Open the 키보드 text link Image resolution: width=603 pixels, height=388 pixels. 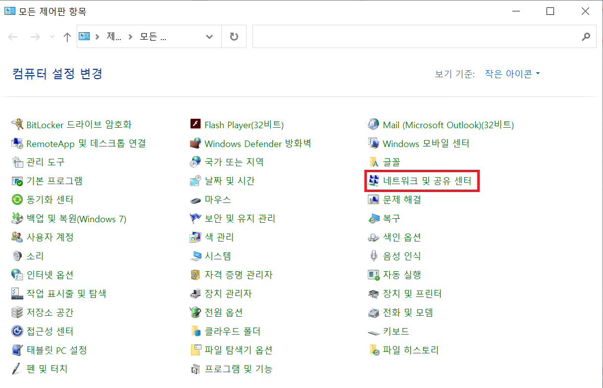(396, 331)
